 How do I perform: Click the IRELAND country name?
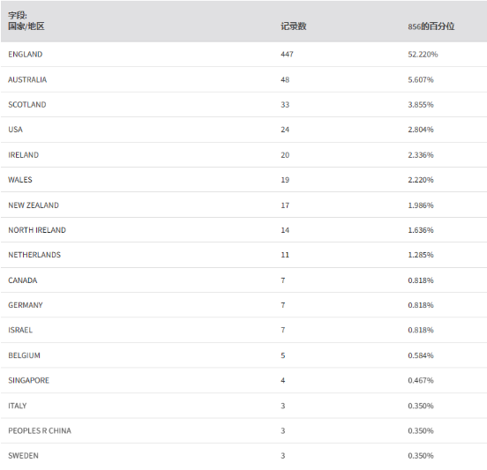coord(23,155)
